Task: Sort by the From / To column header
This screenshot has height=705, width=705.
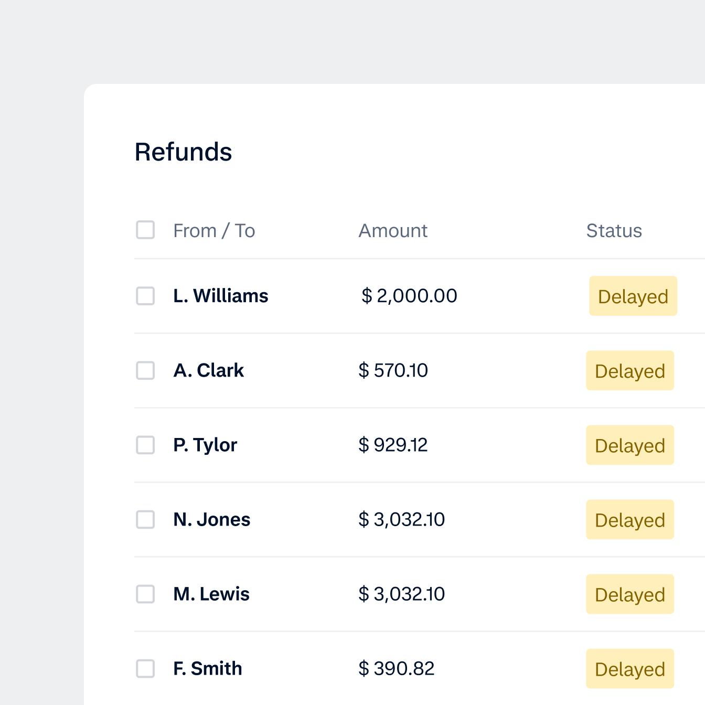Action: (214, 230)
